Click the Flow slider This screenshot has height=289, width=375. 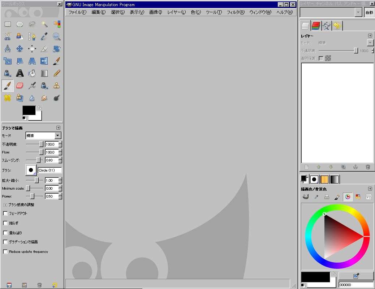click(35, 152)
